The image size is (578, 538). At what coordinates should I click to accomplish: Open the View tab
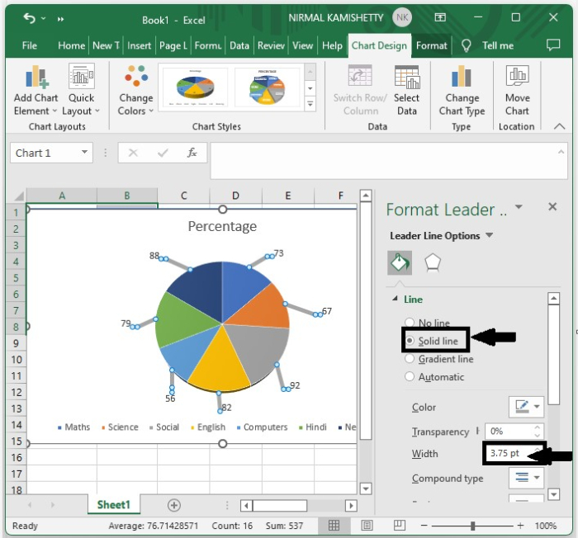[302, 45]
